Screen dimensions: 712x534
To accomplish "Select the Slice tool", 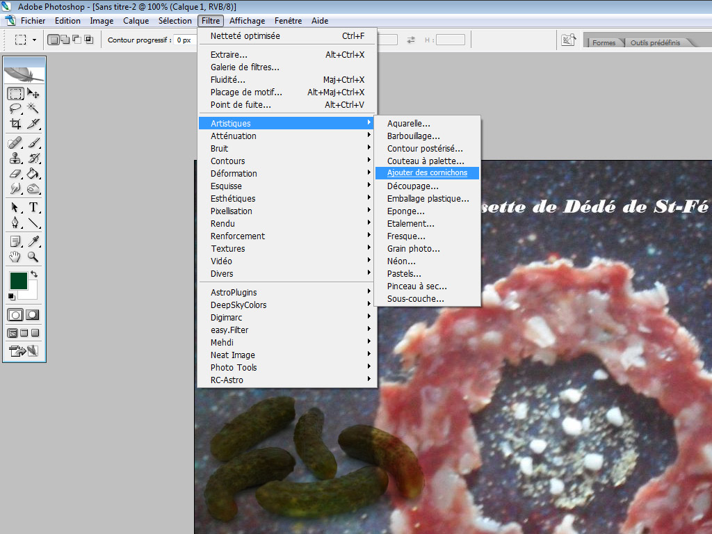I will (33, 124).
